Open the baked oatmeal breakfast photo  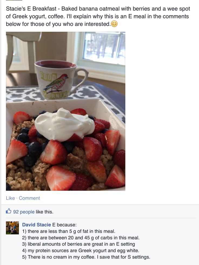coord(65,111)
